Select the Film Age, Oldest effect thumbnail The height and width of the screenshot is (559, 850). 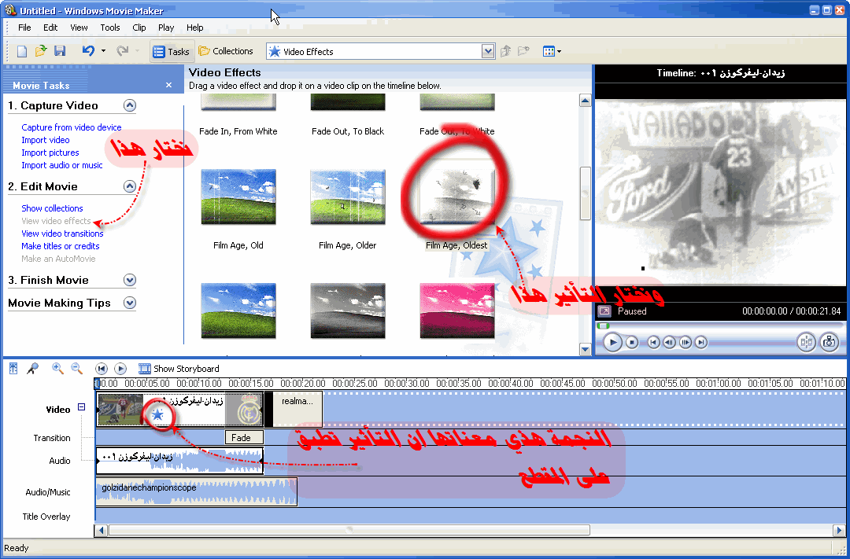pos(457,197)
